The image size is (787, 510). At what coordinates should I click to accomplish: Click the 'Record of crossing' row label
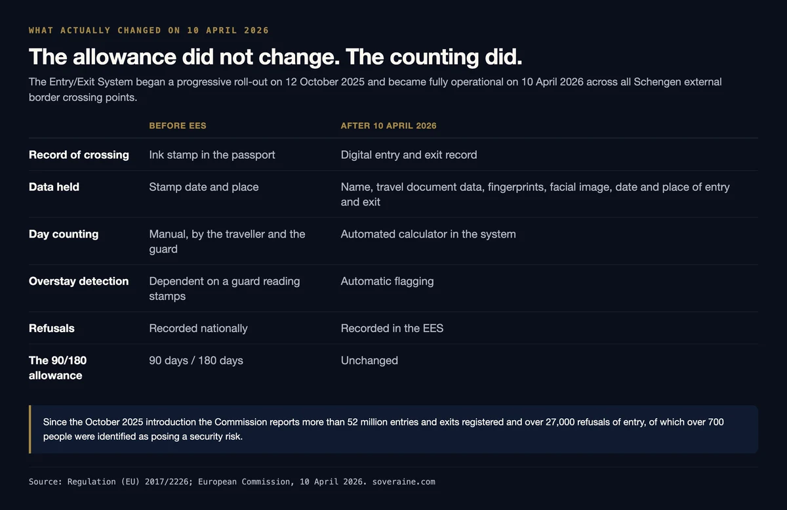79,155
